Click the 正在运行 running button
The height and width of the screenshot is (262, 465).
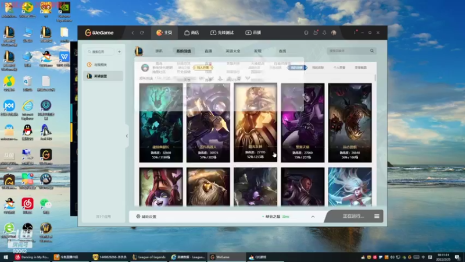point(353,216)
